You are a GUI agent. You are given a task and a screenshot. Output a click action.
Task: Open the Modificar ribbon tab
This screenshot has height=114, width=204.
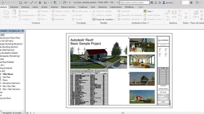pyautogui.click(x=129, y=7)
